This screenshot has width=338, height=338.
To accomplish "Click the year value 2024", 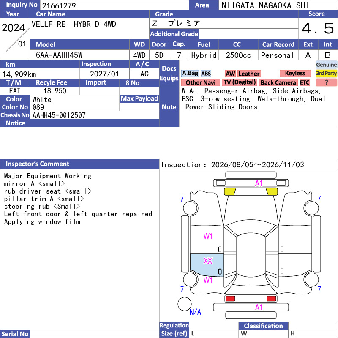I will pos(14,28).
